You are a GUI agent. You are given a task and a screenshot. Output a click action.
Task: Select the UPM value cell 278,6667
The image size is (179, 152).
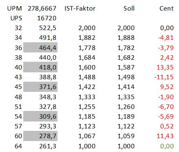tap(42, 9)
